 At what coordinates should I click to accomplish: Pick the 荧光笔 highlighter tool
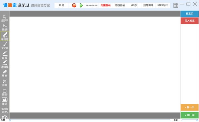tap(5, 46)
